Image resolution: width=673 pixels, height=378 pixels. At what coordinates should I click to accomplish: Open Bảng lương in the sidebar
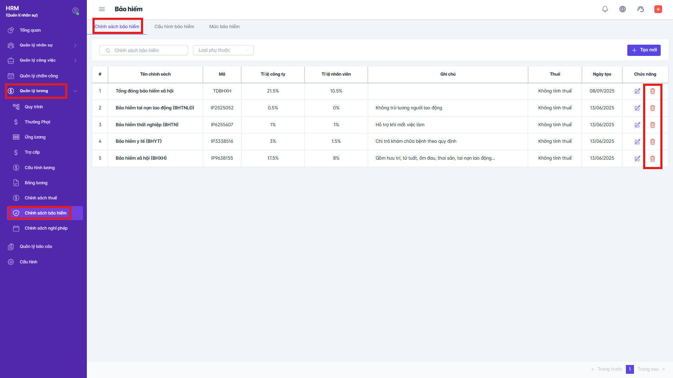tap(36, 183)
